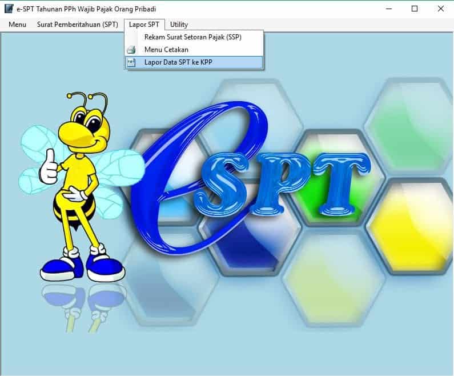Screen dimensions: 454x376
Task: Click the file icon beside Lapor Data SPT
Action: pos(131,62)
